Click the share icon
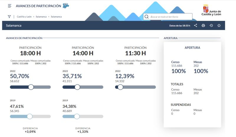This screenshot has height=137, width=236. point(196,26)
